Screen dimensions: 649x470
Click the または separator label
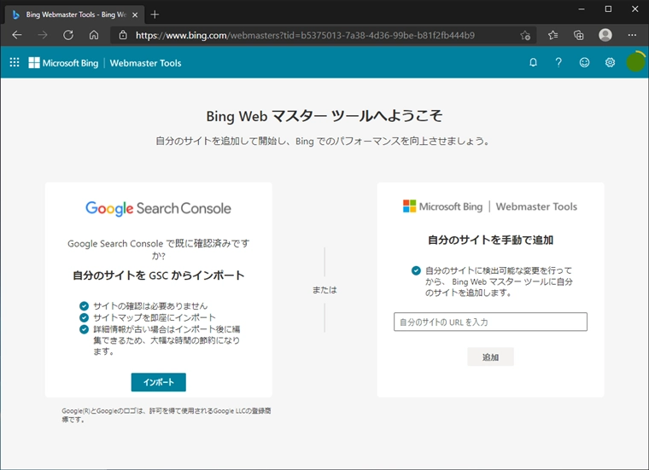(324, 290)
